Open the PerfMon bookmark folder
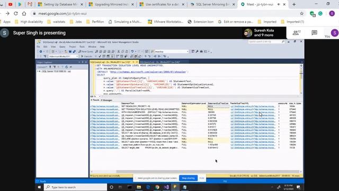This screenshot has width=339, height=191. click(x=95, y=22)
